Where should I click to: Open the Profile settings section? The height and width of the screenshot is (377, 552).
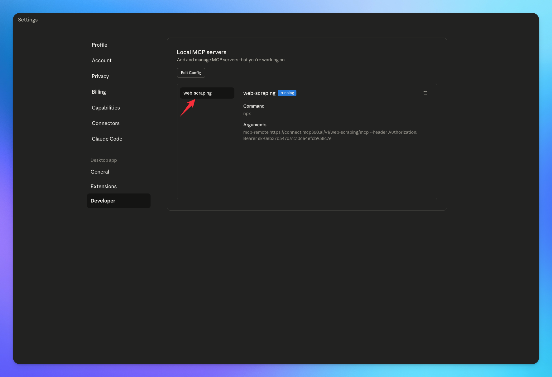pos(99,45)
